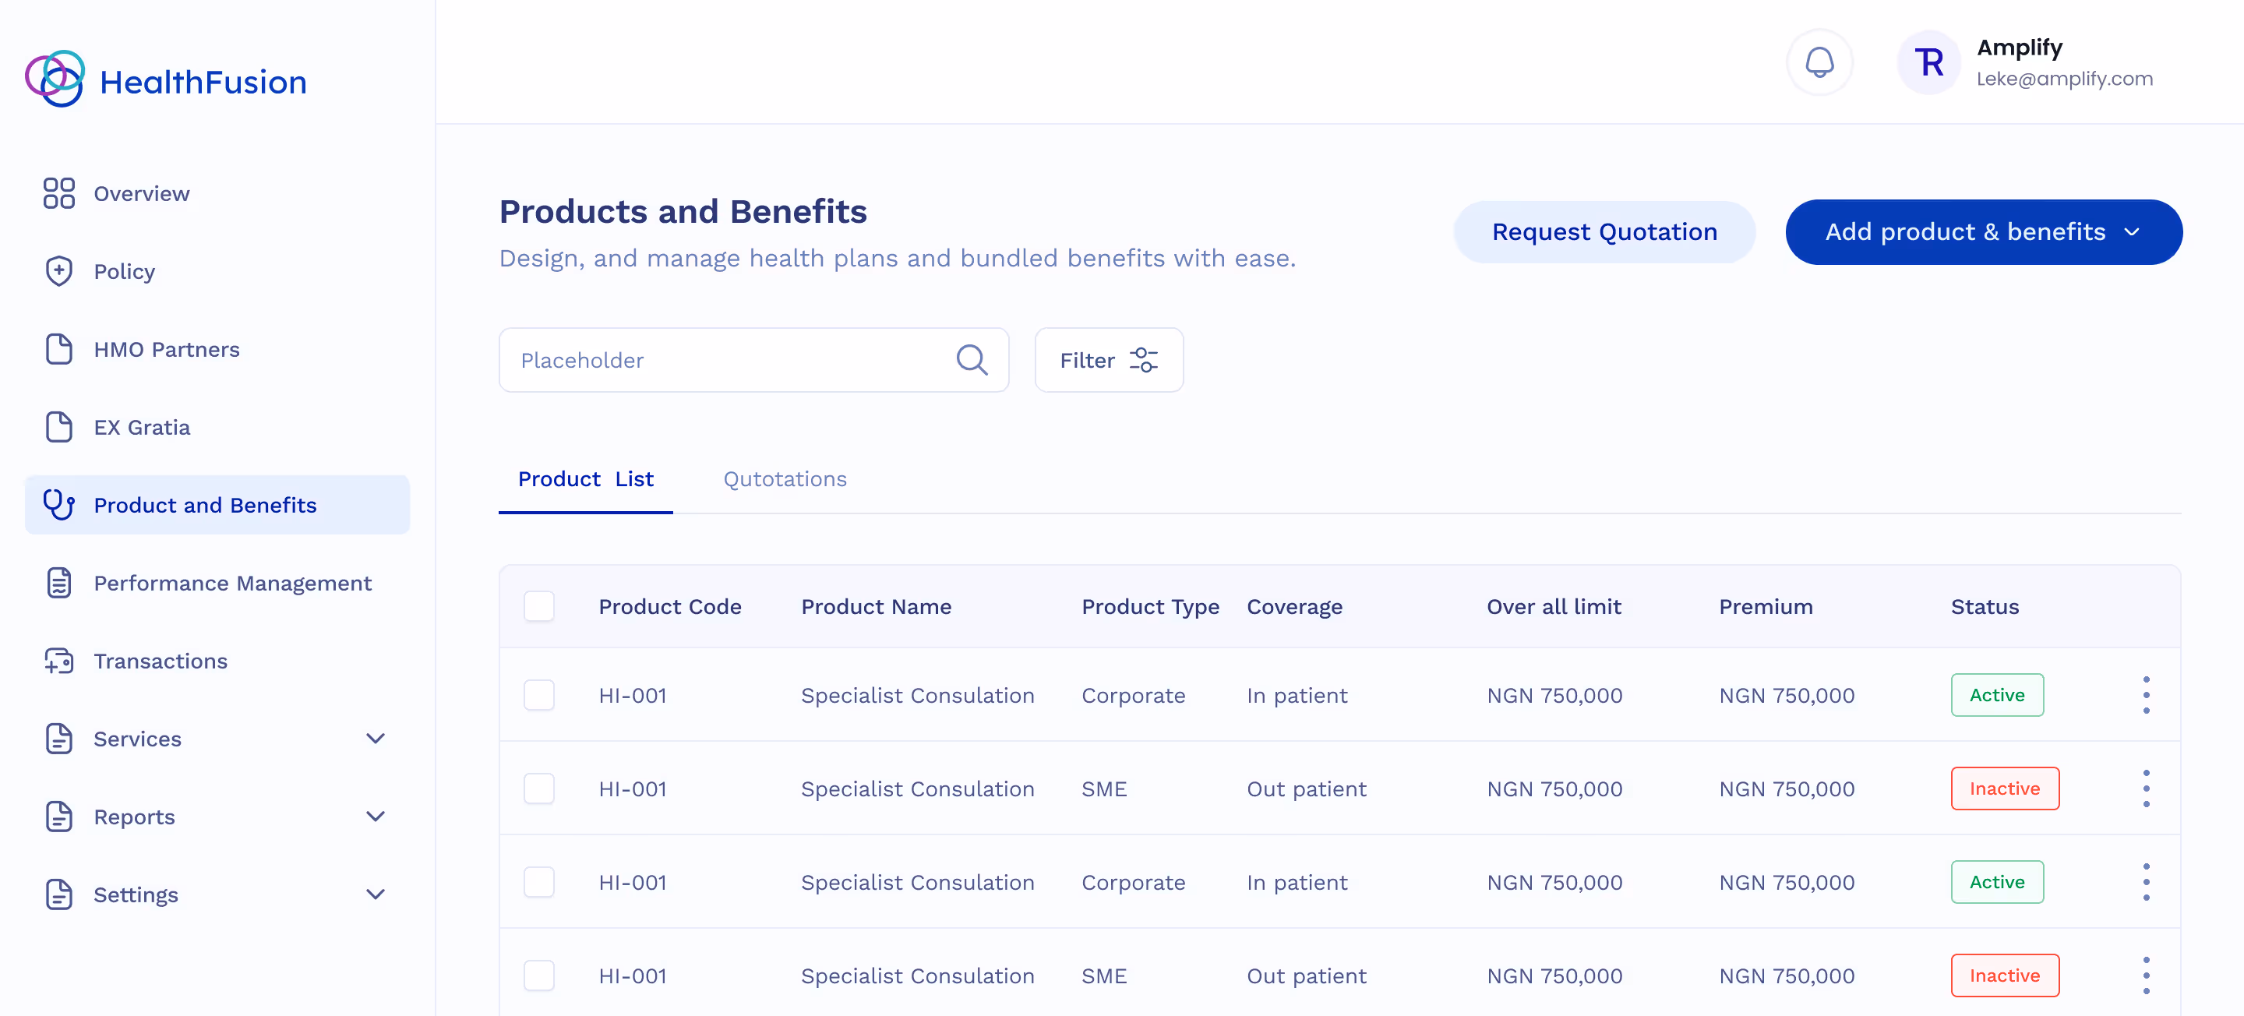Expand the Services sidebar menu
Viewport: 2244px width, 1016px height.
(375, 739)
